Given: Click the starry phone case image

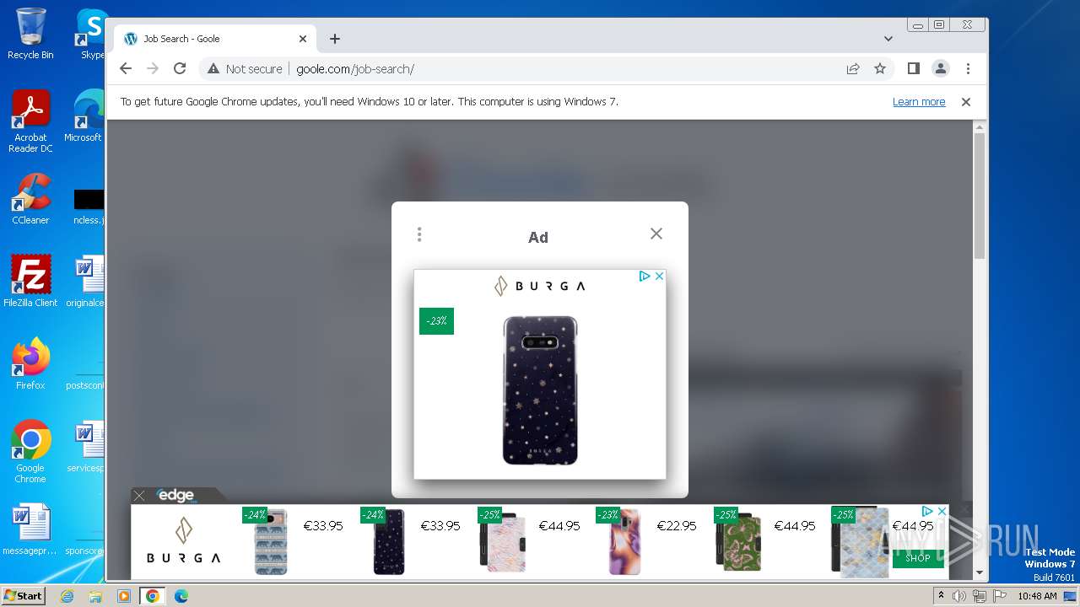Looking at the screenshot, I should point(540,390).
